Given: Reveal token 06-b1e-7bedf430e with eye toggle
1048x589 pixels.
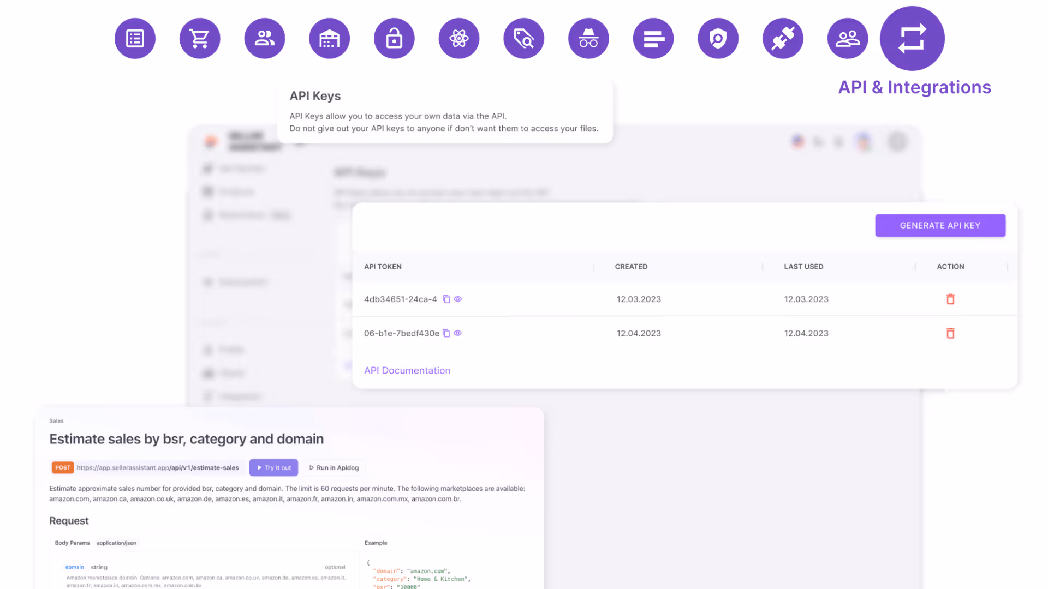Looking at the screenshot, I should tap(458, 333).
